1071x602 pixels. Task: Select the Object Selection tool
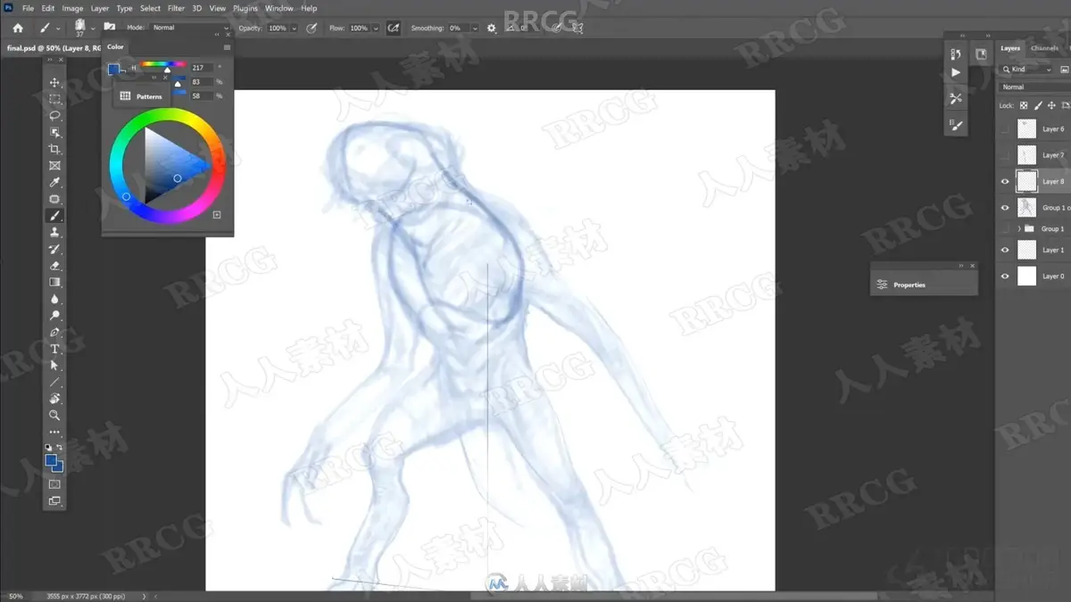pos(54,133)
